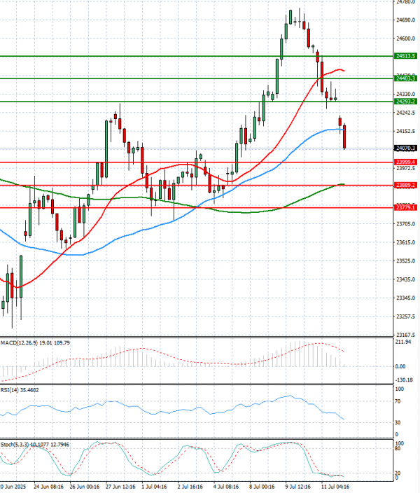420x493 pixels.
Task: Click the 24690.0 price axis value
Action: (x=406, y=20)
